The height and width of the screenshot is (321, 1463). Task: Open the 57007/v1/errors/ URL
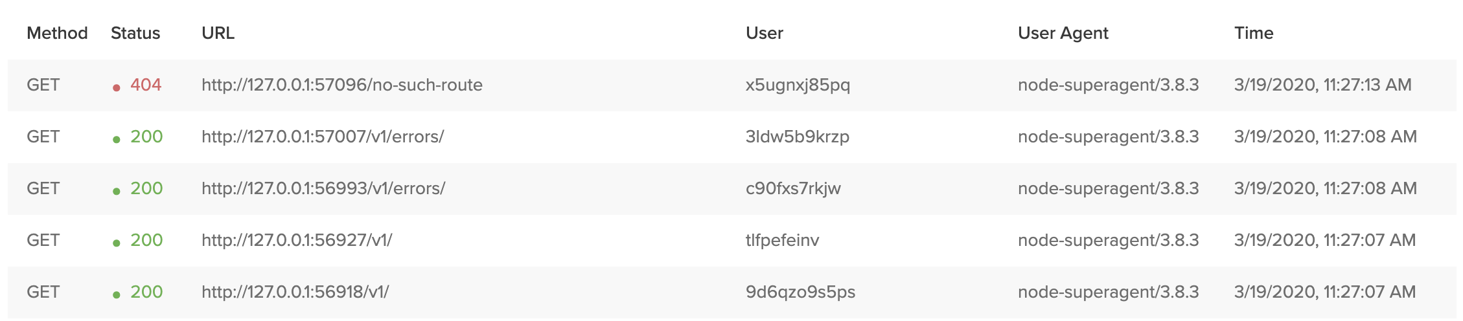click(x=323, y=137)
